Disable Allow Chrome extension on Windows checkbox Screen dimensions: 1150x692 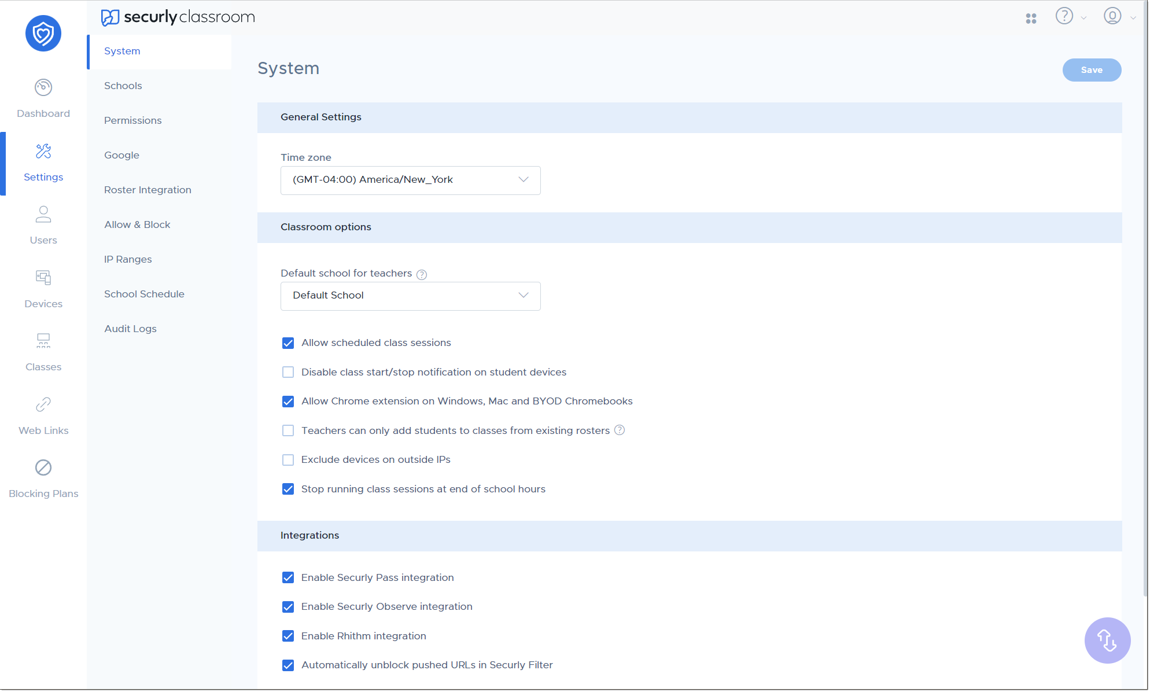[x=288, y=402]
